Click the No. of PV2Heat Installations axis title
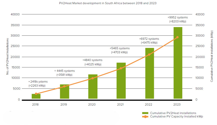The height and width of the screenshot is (125, 217). click(x=8, y=57)
